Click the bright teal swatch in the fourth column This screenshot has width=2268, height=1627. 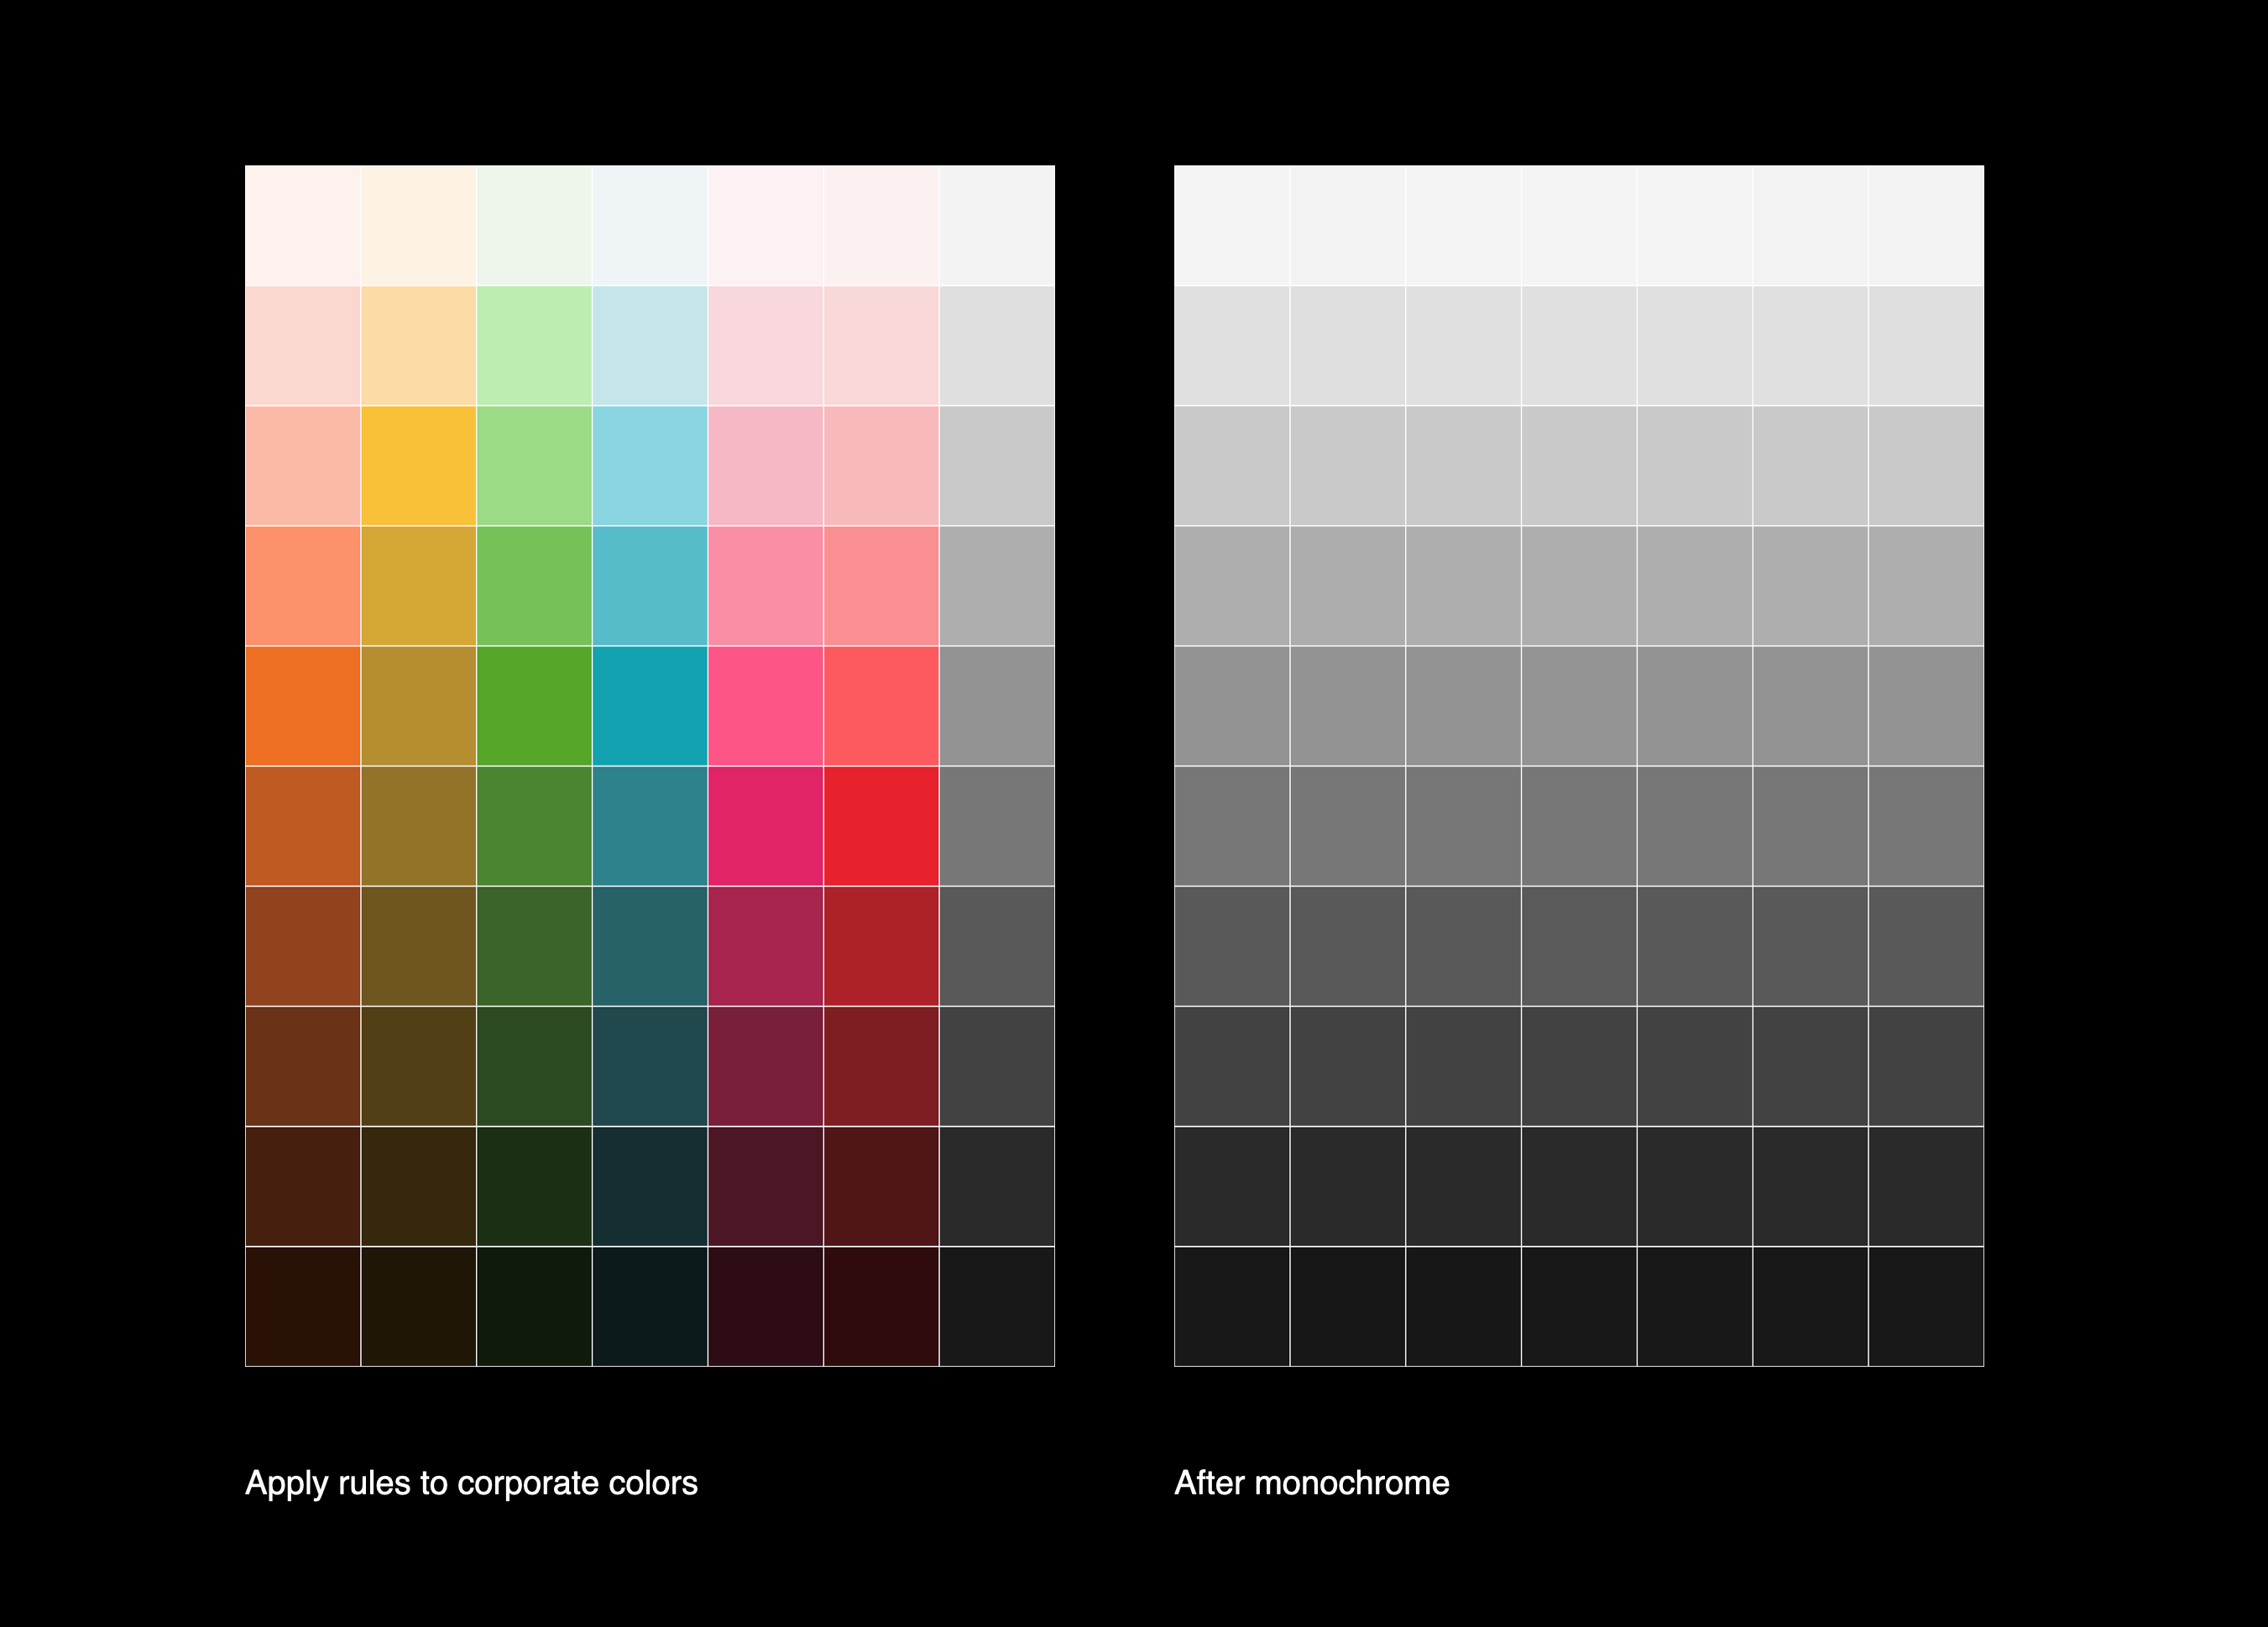[x=650, y=706]
